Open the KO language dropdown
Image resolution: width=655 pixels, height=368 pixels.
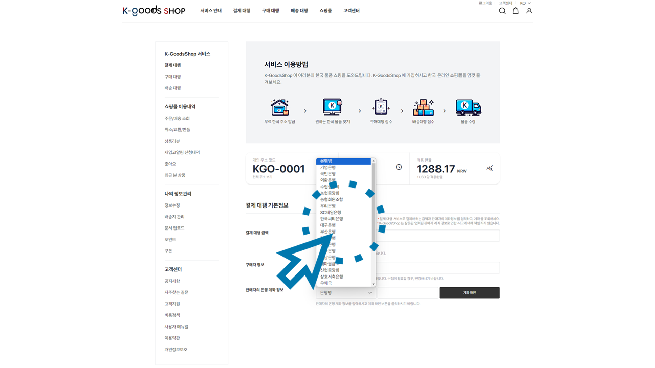pos(525,3)
